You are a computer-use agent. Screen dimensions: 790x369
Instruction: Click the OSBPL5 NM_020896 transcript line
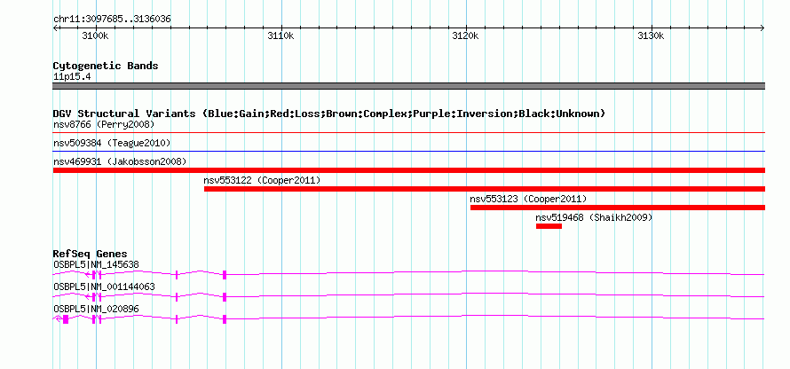(x=408, y=318)
